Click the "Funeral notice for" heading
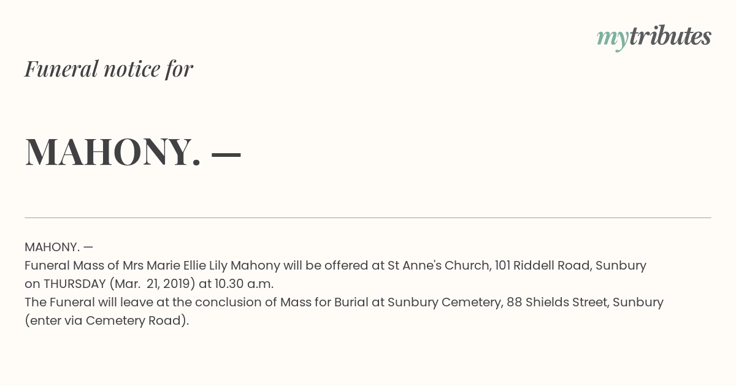 (x=109, y=69)
